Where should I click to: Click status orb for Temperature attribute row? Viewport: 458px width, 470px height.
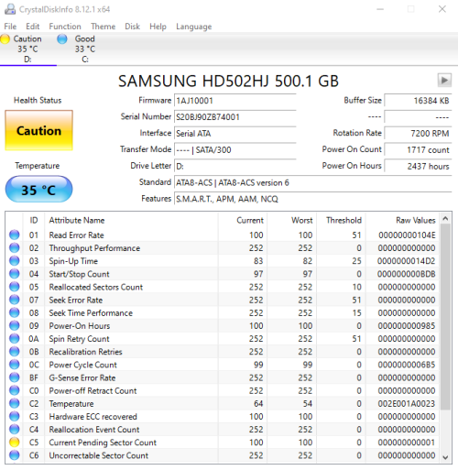(x=15, y=403)
